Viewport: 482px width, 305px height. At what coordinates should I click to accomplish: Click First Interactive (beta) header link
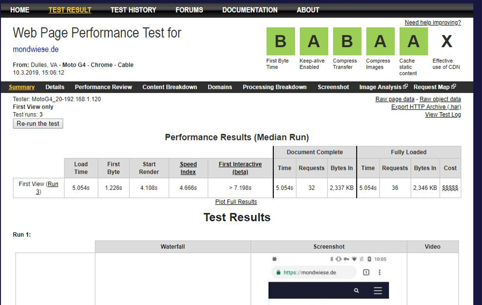240,168
